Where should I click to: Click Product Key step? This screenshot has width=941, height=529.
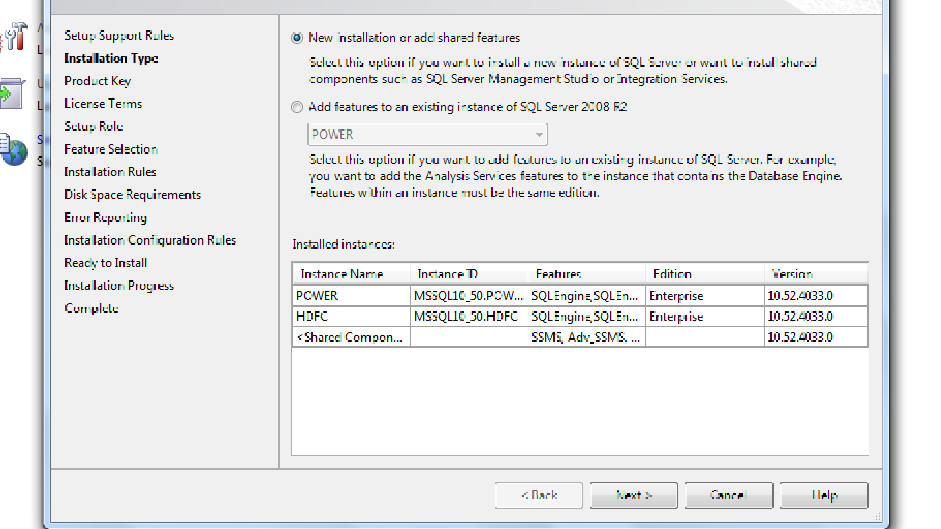coord(97,81)
